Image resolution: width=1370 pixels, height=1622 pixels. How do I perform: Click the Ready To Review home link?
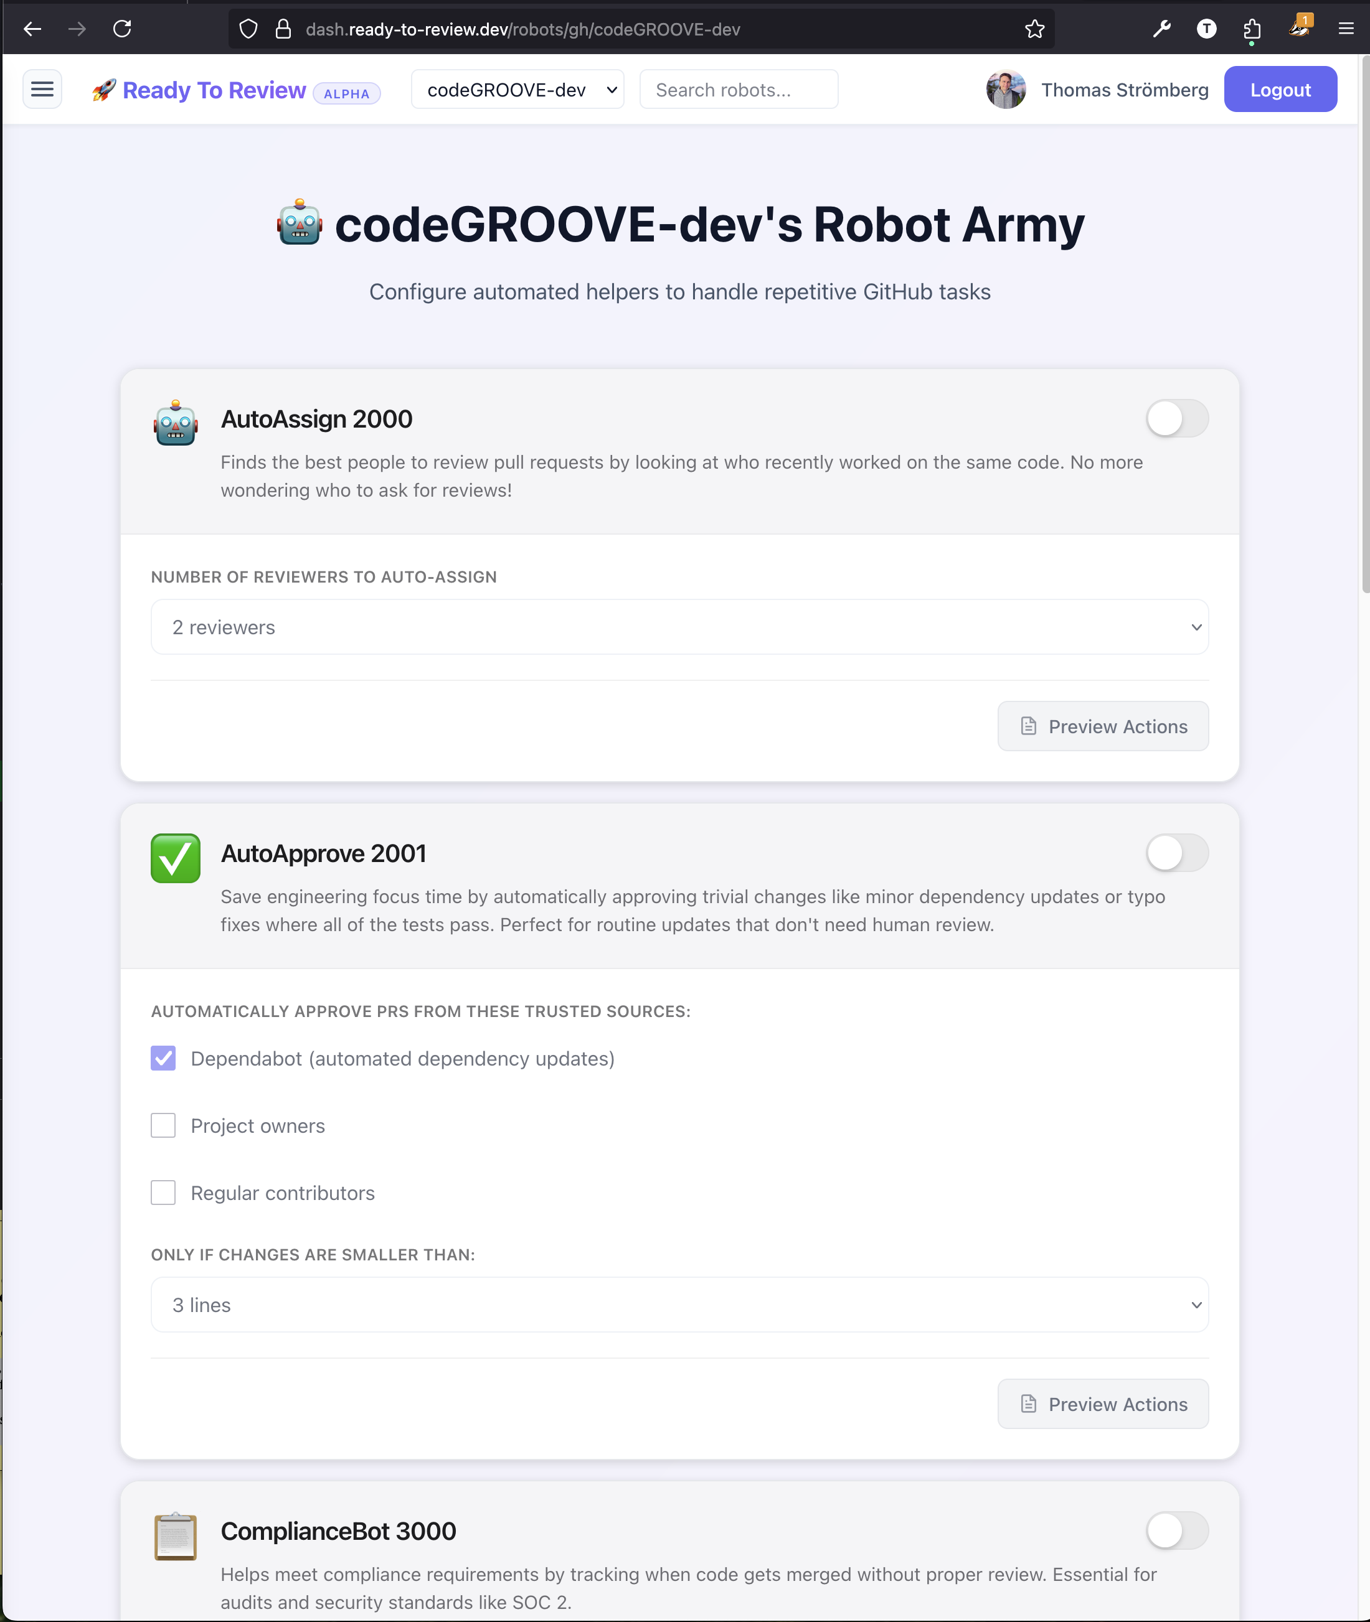(x=214, y=90)
